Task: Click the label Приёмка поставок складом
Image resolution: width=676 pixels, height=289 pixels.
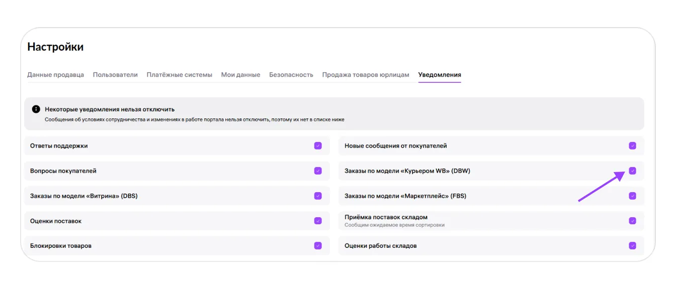Action: tap(386, 217)
